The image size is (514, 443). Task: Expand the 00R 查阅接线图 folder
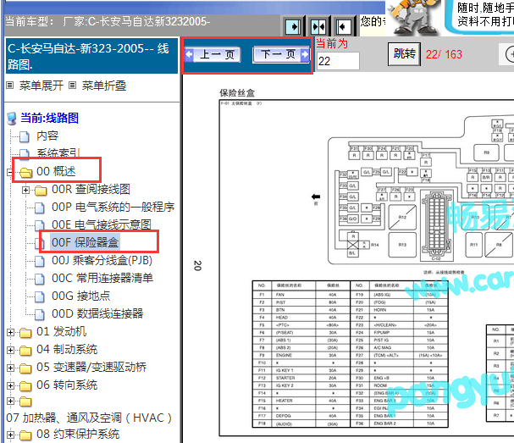25,190
